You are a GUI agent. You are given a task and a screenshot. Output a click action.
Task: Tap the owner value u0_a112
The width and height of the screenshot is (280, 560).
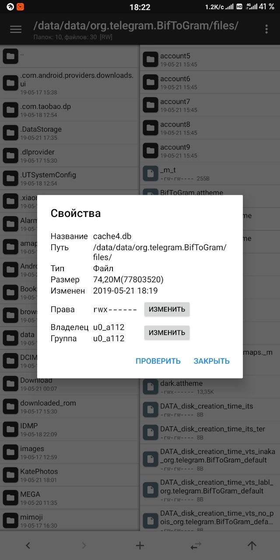point(108,327)
